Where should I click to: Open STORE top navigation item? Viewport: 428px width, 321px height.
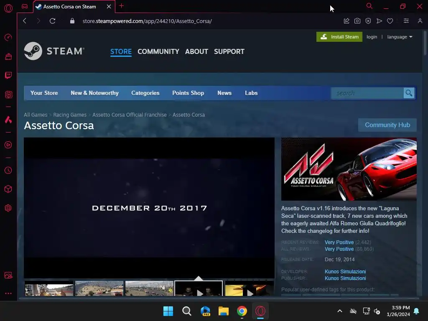[121, 51]
